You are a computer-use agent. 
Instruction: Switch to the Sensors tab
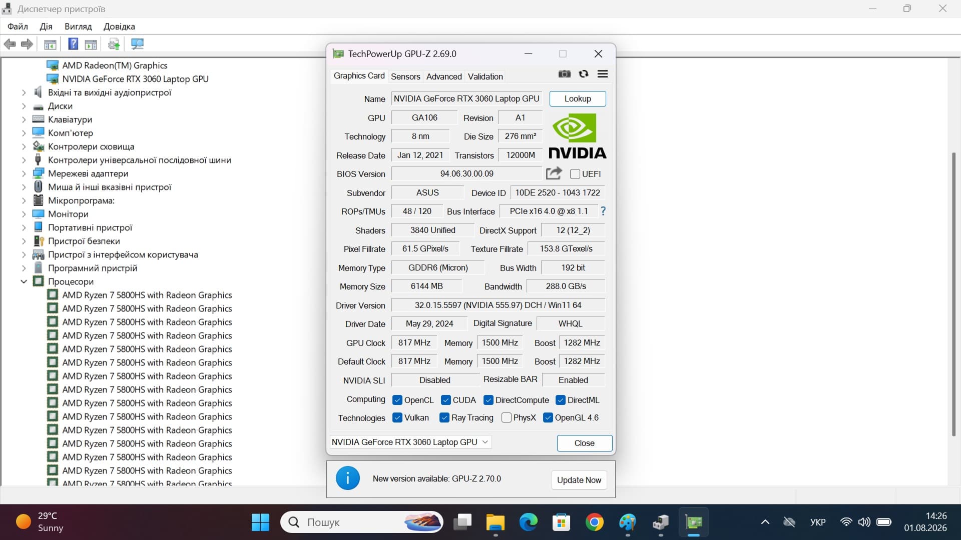(x=405, y=76)
